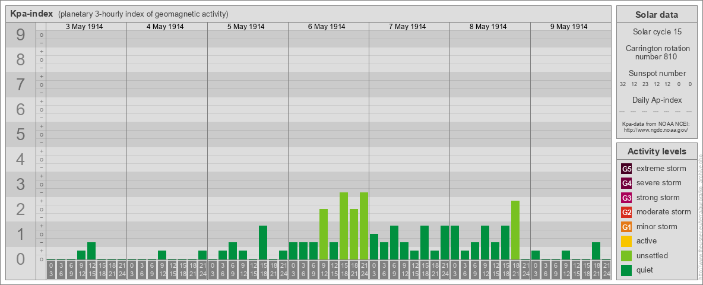The height and width of the screenshot is (285, 703).
Task: Click the 'Sunspot number' label
Action: point(657,74)
